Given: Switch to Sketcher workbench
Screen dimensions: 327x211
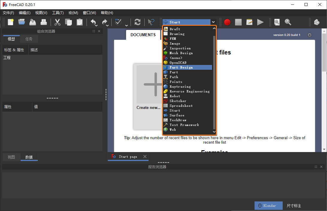Looking at the screenshot, I should (187, 101).
